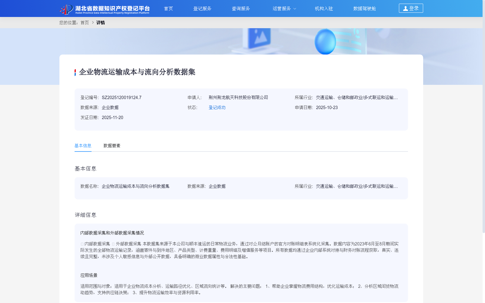Image resolution: width=485 pixels, height=303 pixels.
Task: Click the platform logo emblem
Action: coord(66,9)
